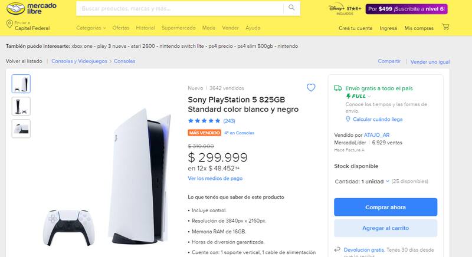Expand the FULL shipping chevron

pyautogui.click(x=369, y=96)
